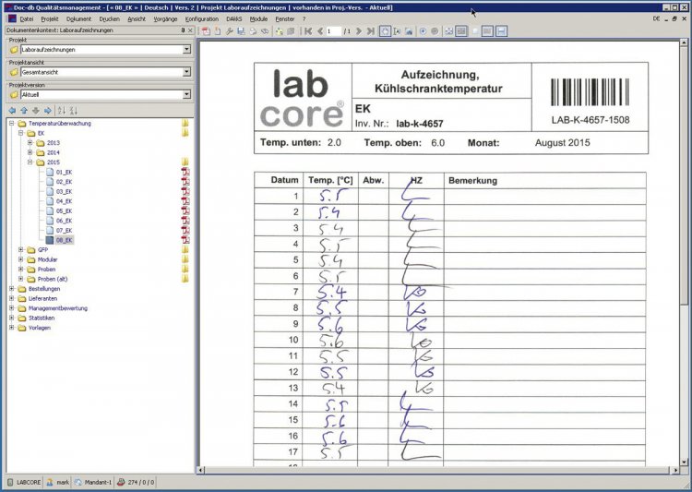
Task: Click the horizontal scrollbar left arrow
Action: [x=201, y=471]
